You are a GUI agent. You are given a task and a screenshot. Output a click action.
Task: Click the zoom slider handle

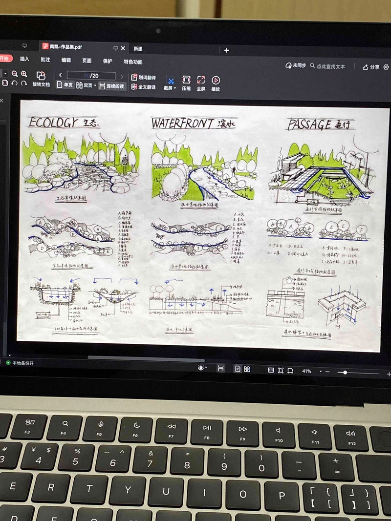click(x=345, y=373)
